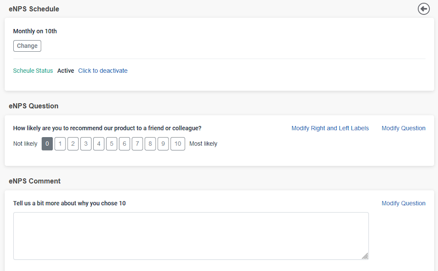Choose score 5 on rating scale

(x=111, y=144)
